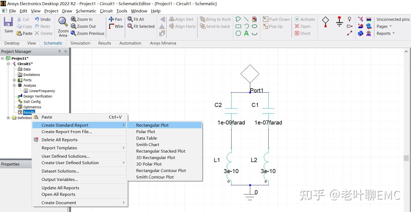The height and width of the screenshot is (212, 411).
Task: Click the Pan tool icon
Action: tap(111, 19)
